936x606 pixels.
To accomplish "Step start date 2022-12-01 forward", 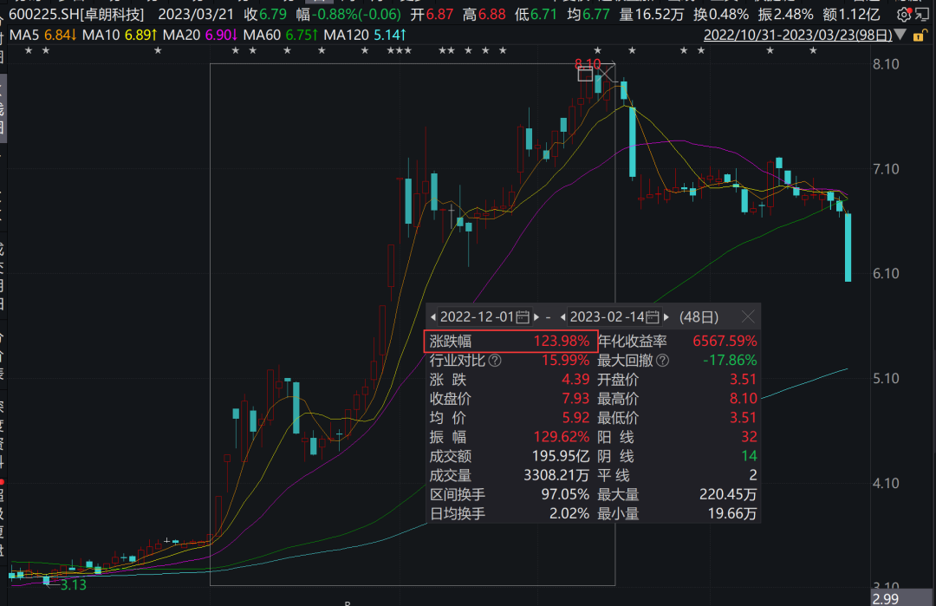I will 536,316.
